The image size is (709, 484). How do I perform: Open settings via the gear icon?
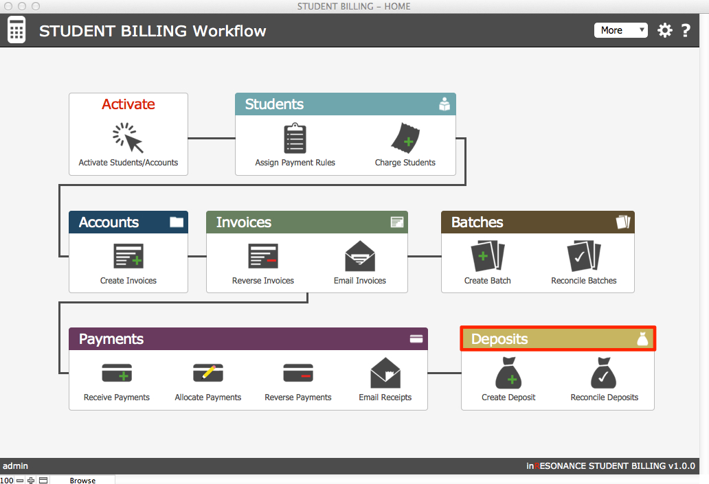coord(664,30)
